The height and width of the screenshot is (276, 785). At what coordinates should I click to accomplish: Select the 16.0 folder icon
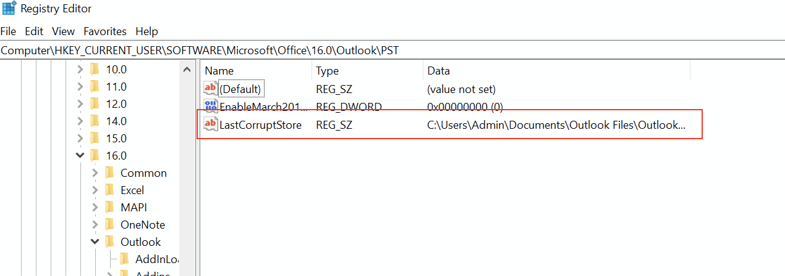click(95, 156)
